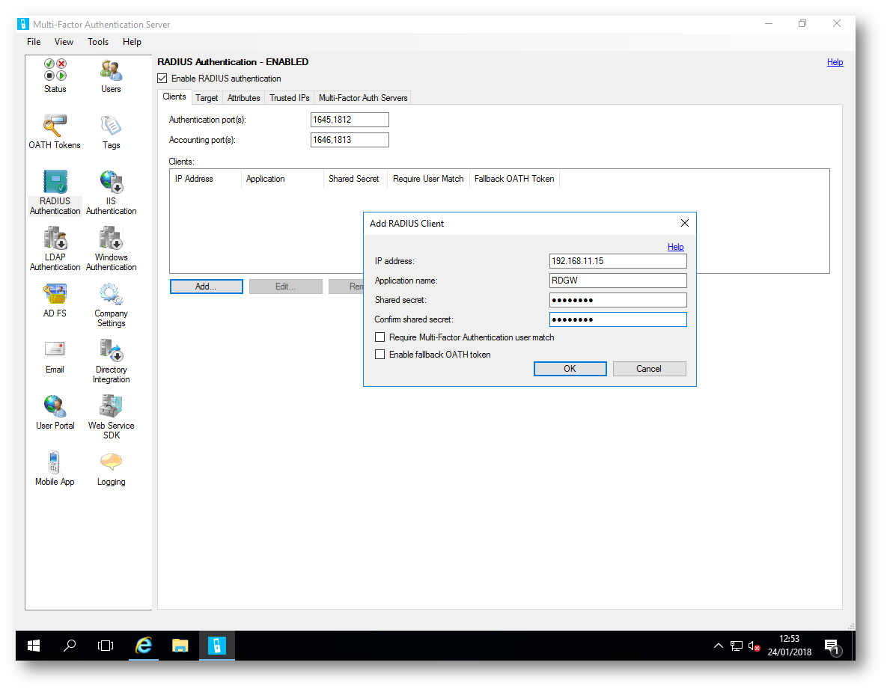Open taskbar search magnifier
The image size is (887, 692).
click(70, 646)
